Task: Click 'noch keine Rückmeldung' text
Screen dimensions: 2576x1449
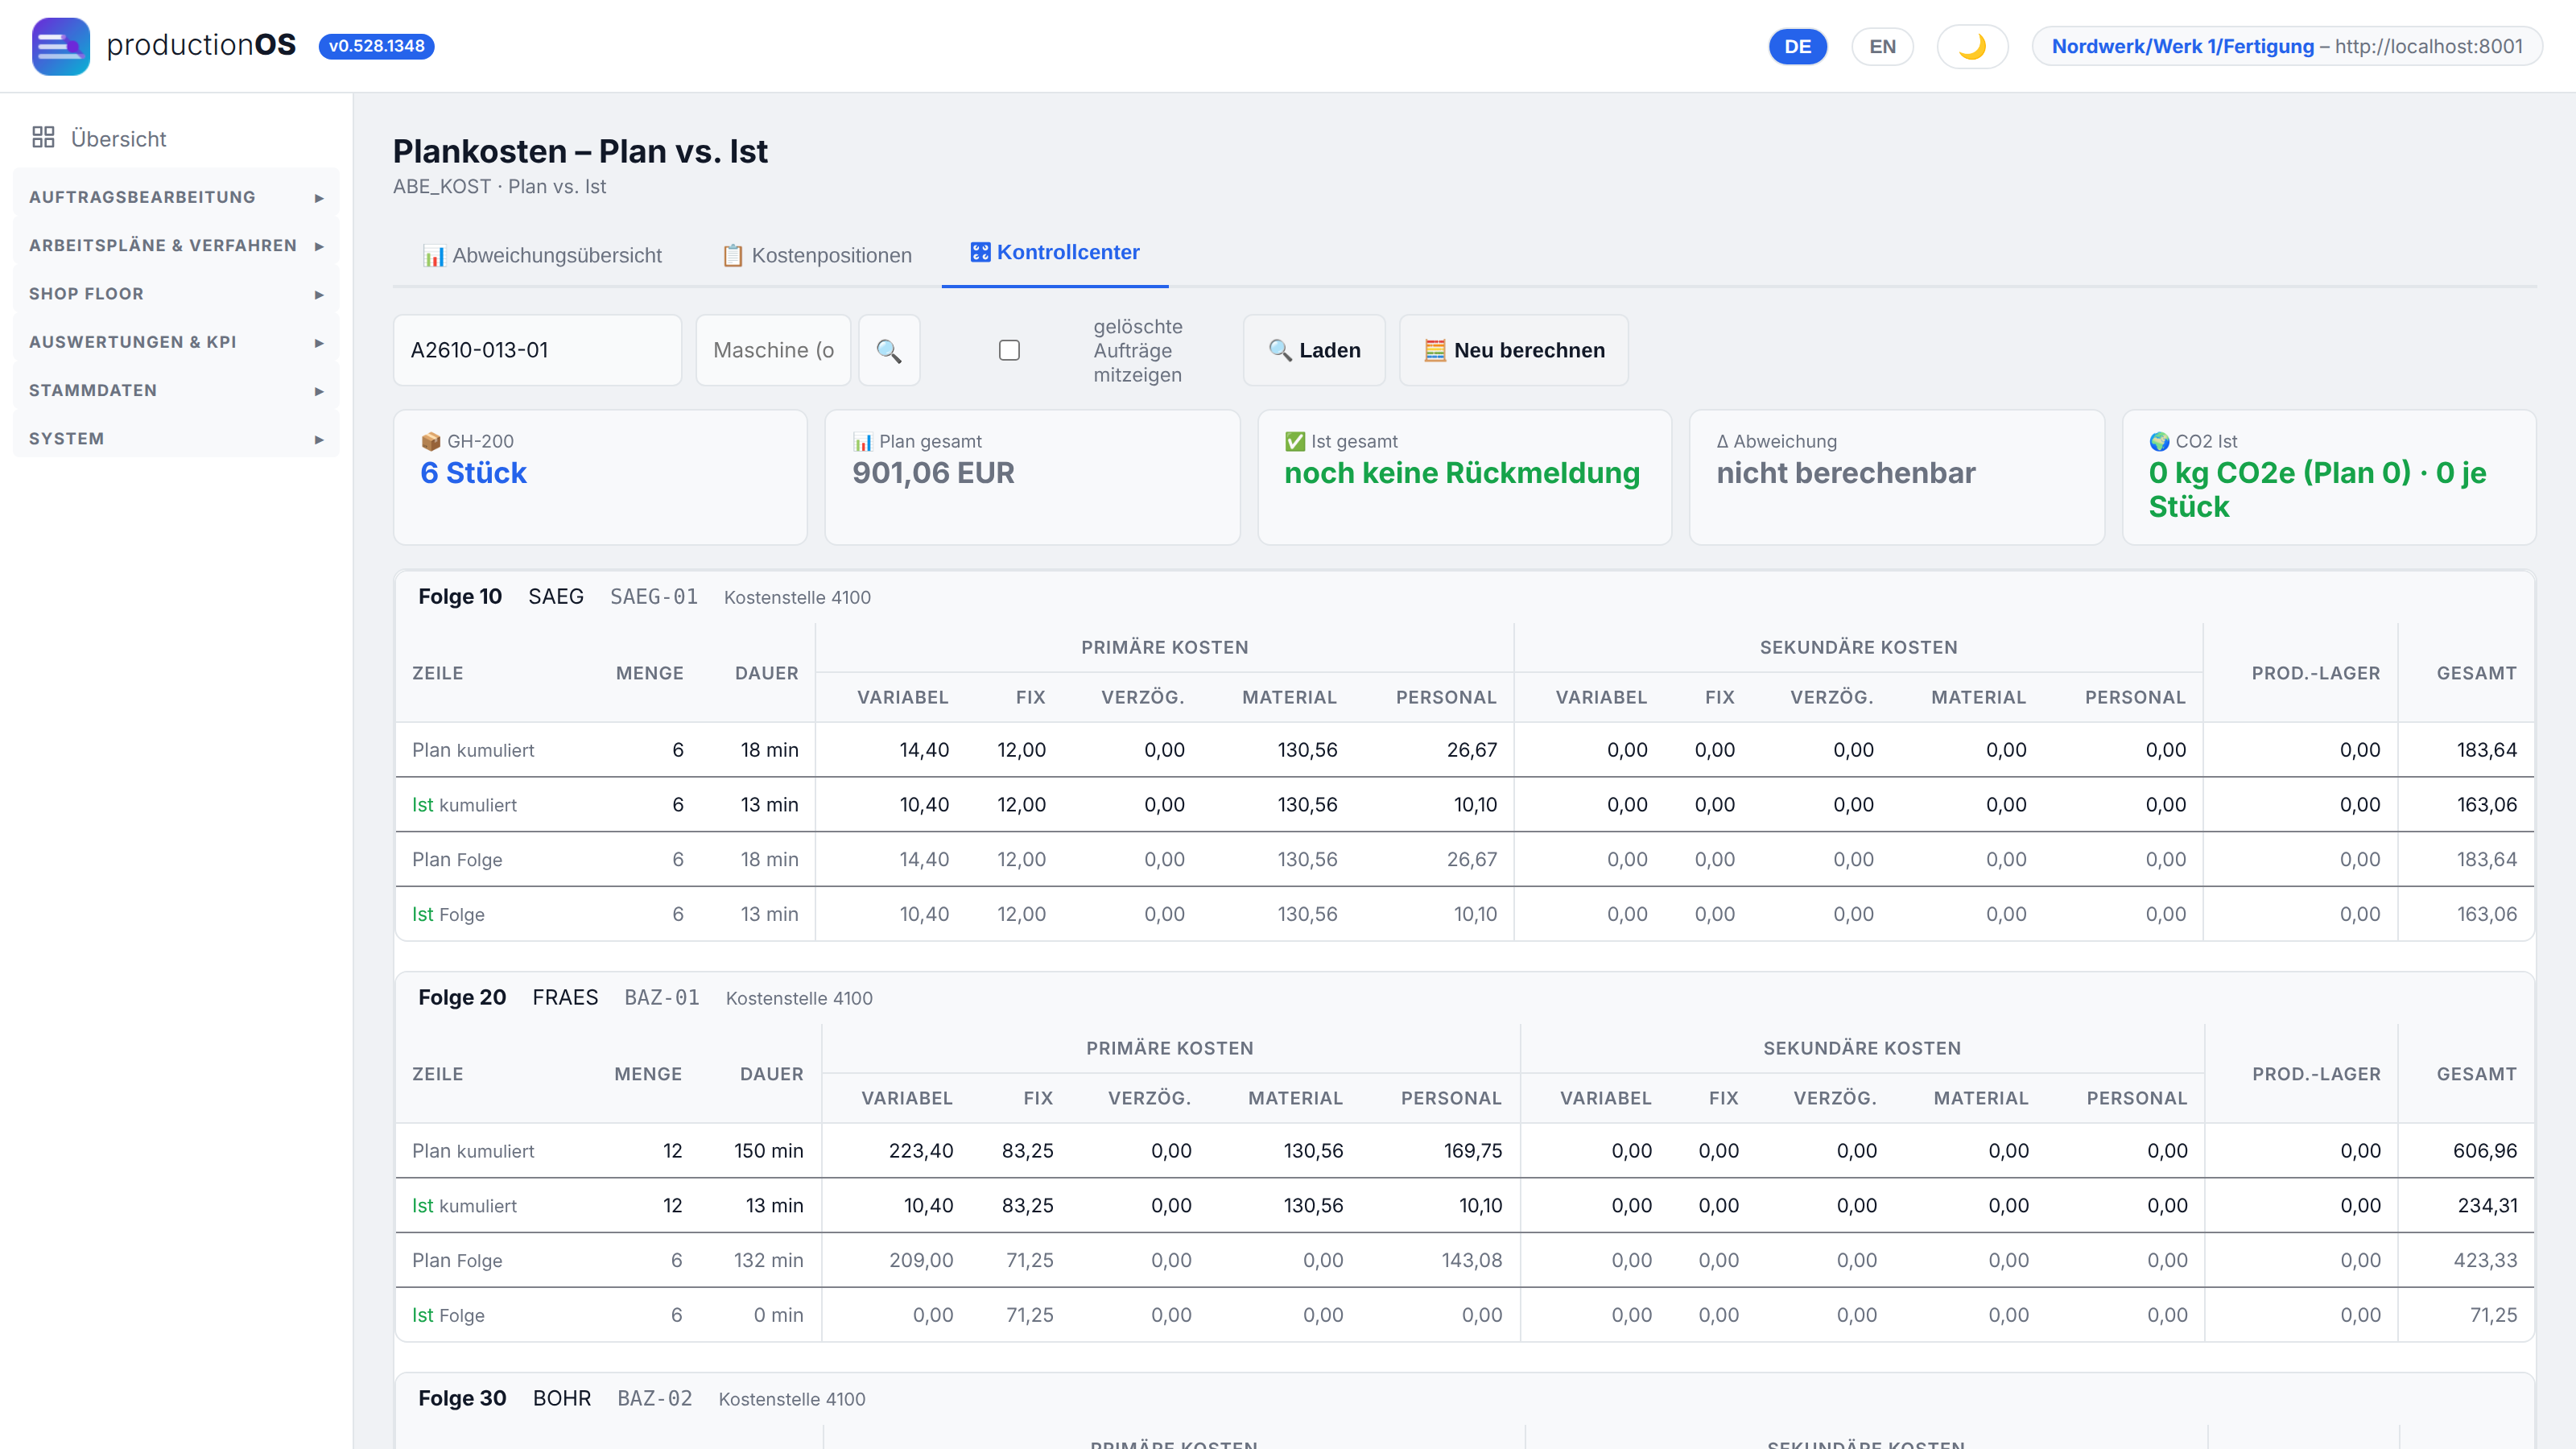Action: [x=1462, y=473]
